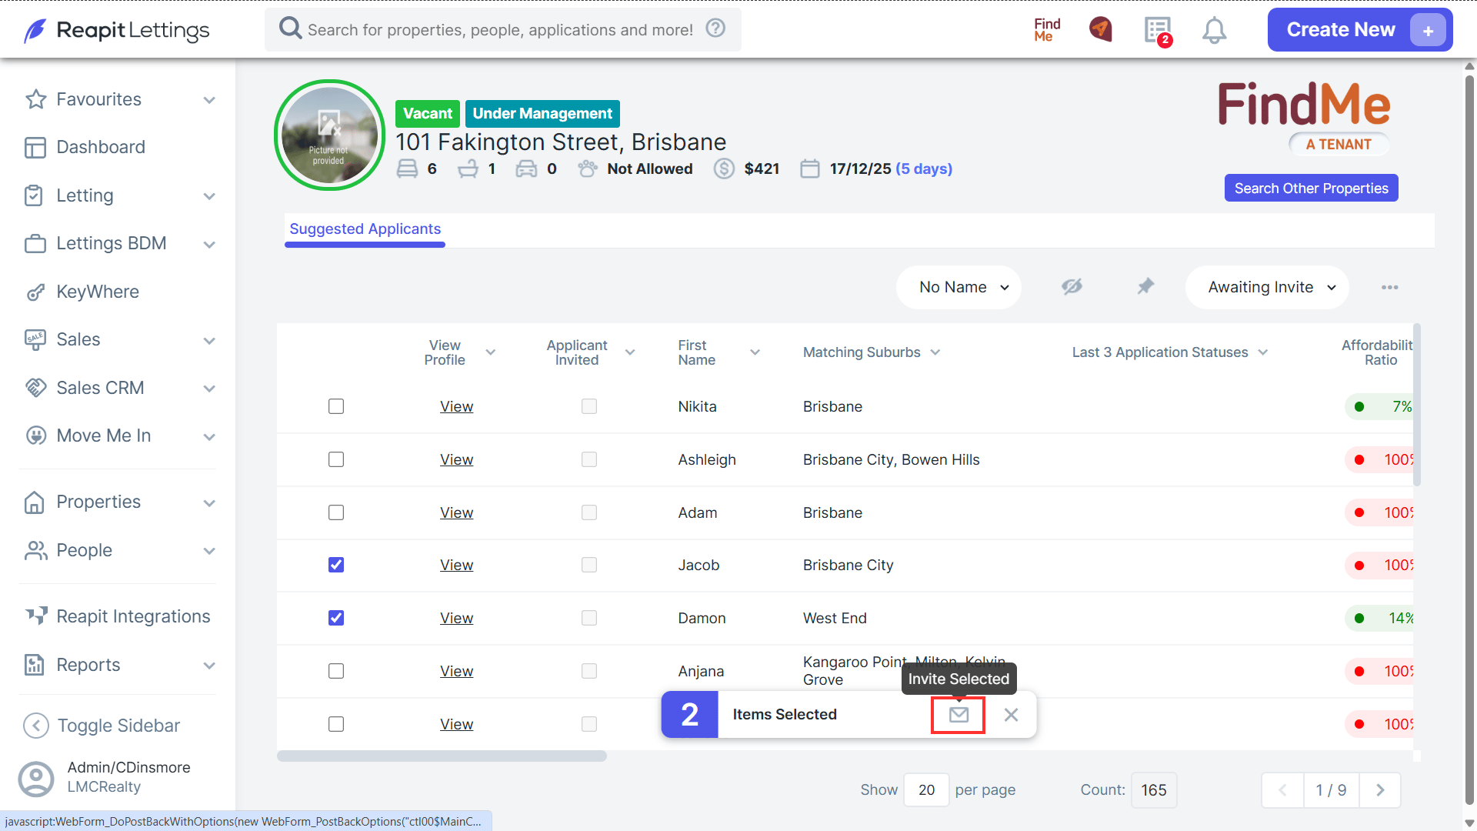Open the notifications bell
1477x831 pixels.
click(x=1214, y=31)
